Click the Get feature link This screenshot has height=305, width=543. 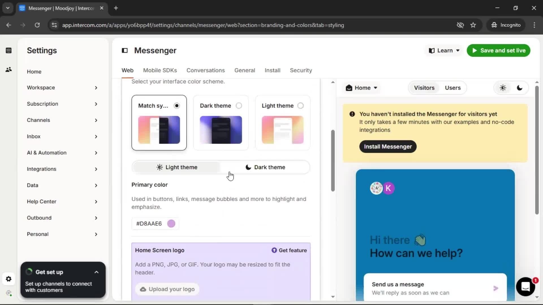[289, 250]
